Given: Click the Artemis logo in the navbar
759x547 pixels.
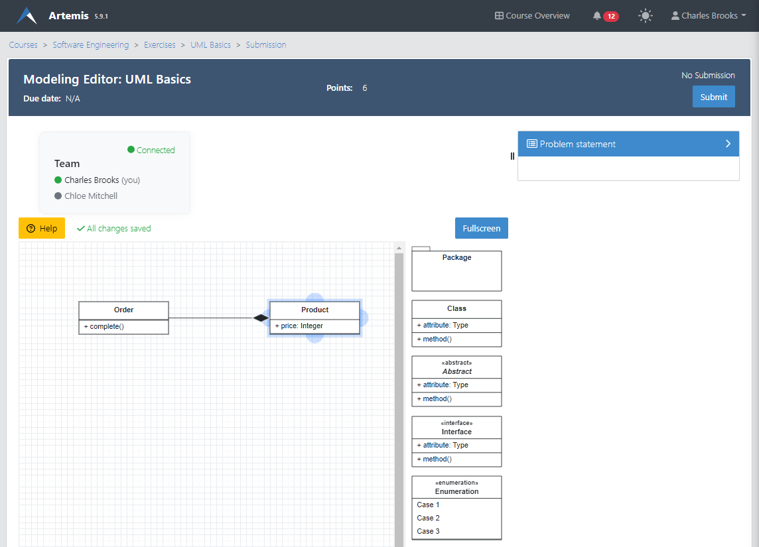Looking at the screenshot, I should pyautogui.click(x=27, y=15).
